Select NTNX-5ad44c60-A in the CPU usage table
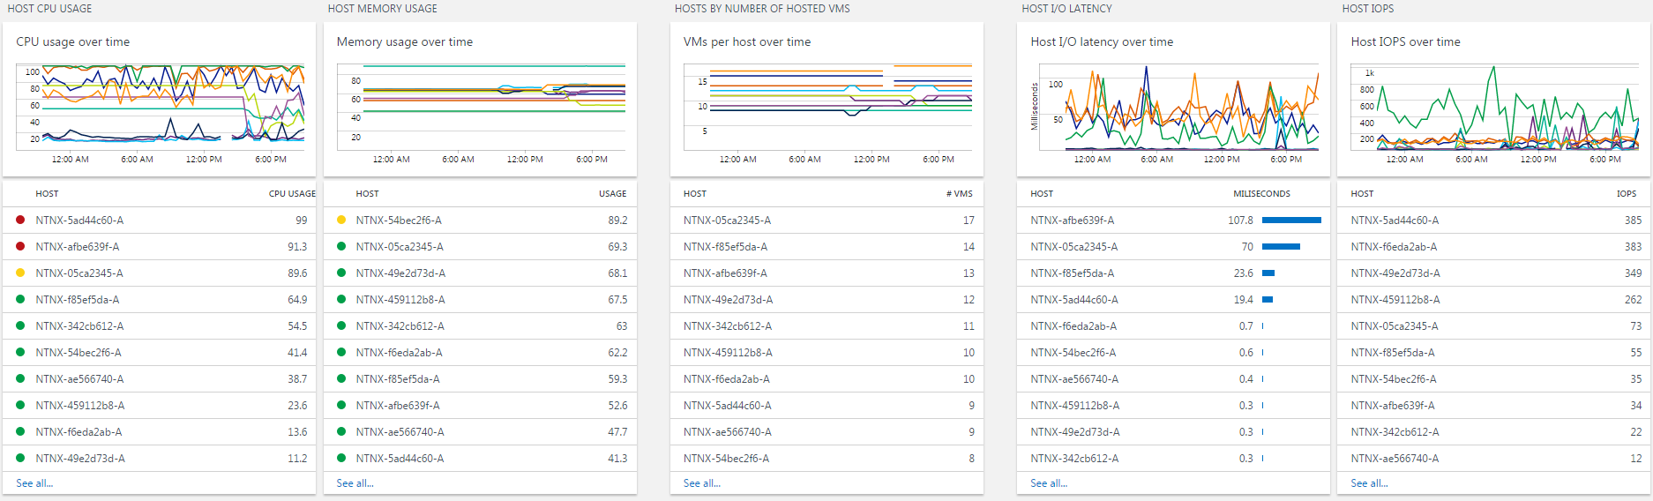The height and width of the screenshot is (501, 1653). coord(79,221)
